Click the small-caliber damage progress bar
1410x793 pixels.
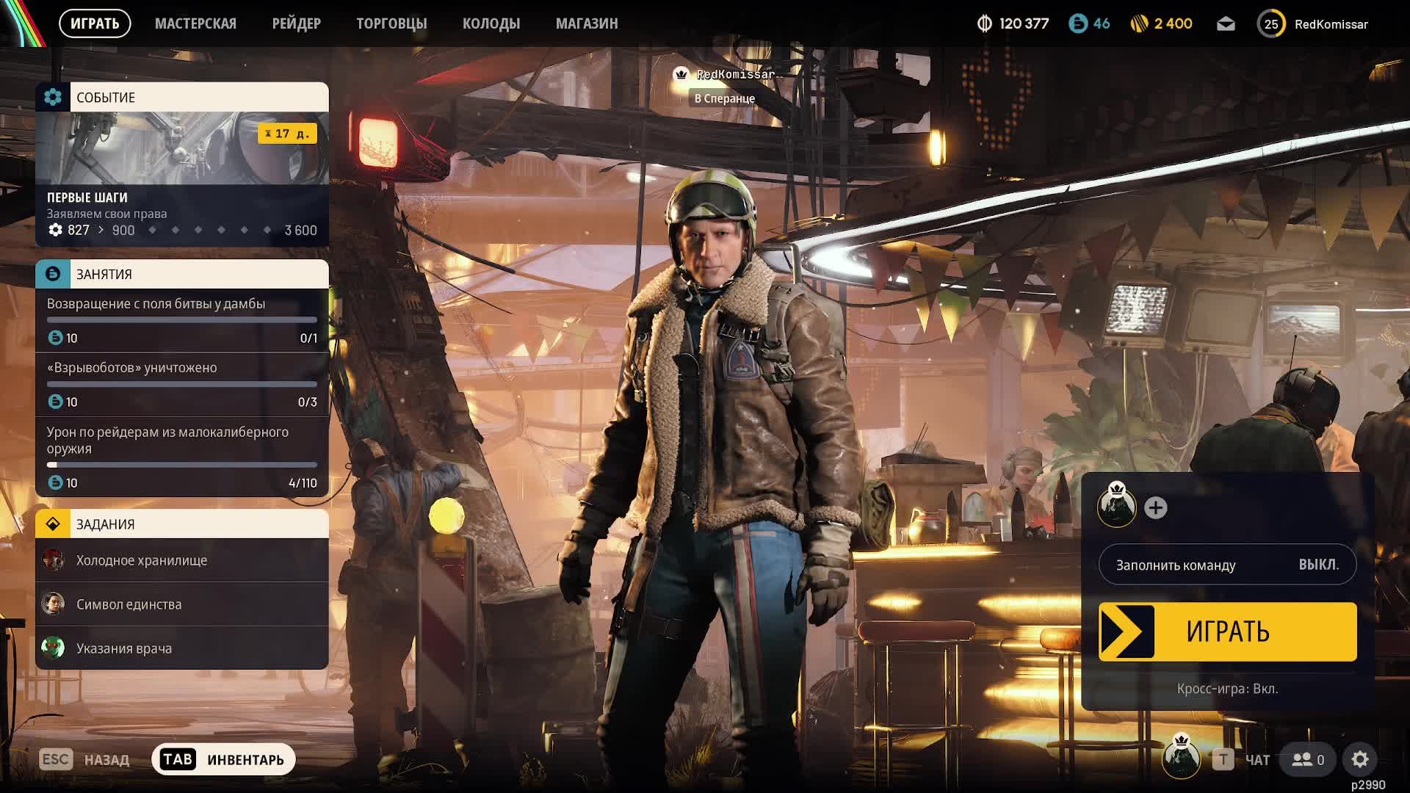[182, 465]
